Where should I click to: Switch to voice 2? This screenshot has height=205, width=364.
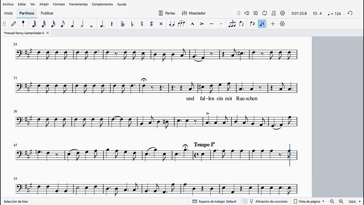click(252, 24)
